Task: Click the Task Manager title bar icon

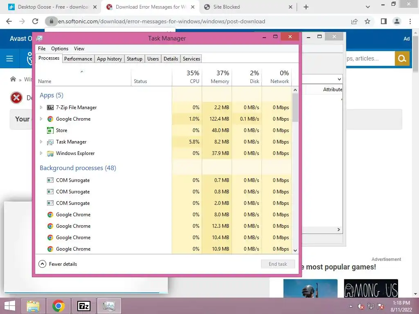Action: (40, 38)
